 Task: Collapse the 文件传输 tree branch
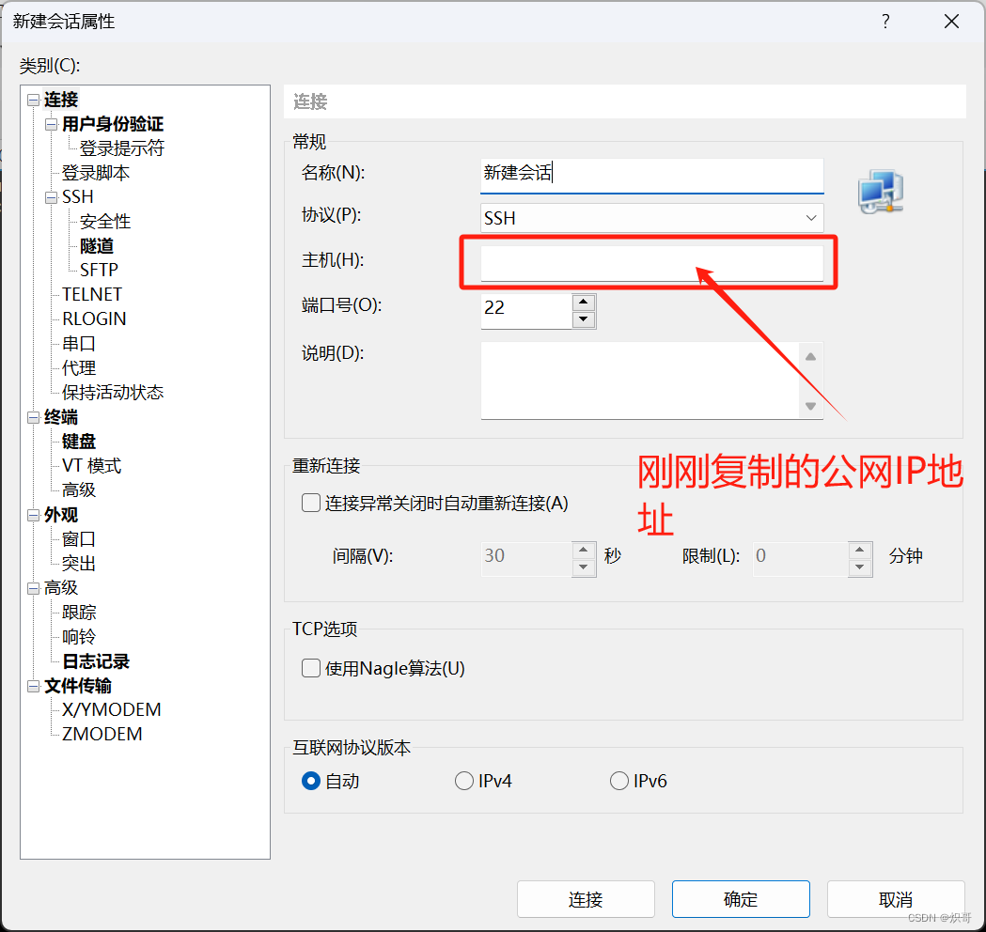[x=32, y=686]
